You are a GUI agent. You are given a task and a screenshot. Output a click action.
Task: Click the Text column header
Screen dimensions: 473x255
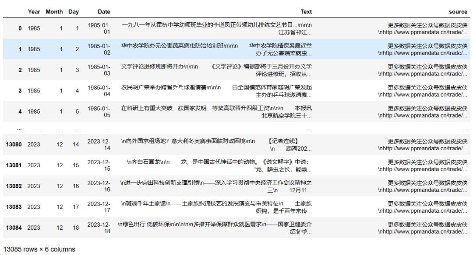click(x=306, y=12)
